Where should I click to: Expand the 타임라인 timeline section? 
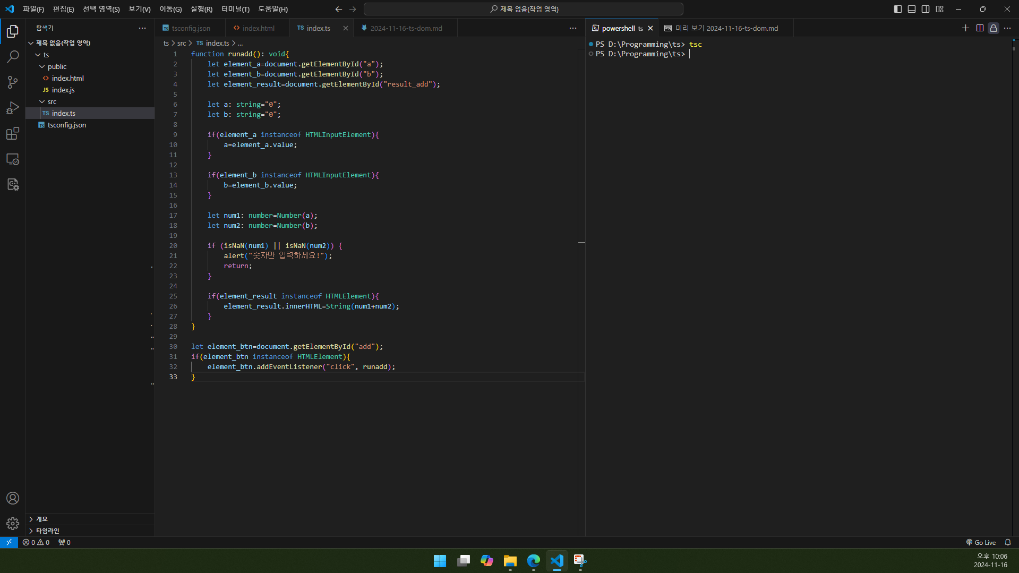(90, 531)
